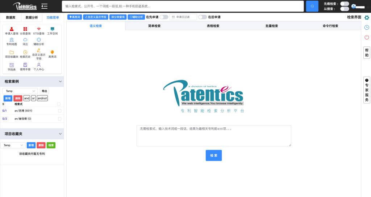The width and height of the screenshot is (371, 197).
Task: Check the box for an/苏博 row
Action: (60, 111)
